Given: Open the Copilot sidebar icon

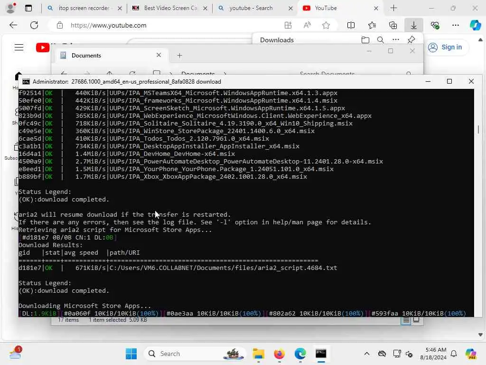Looking at the screenshot, I should click(475, 25).
